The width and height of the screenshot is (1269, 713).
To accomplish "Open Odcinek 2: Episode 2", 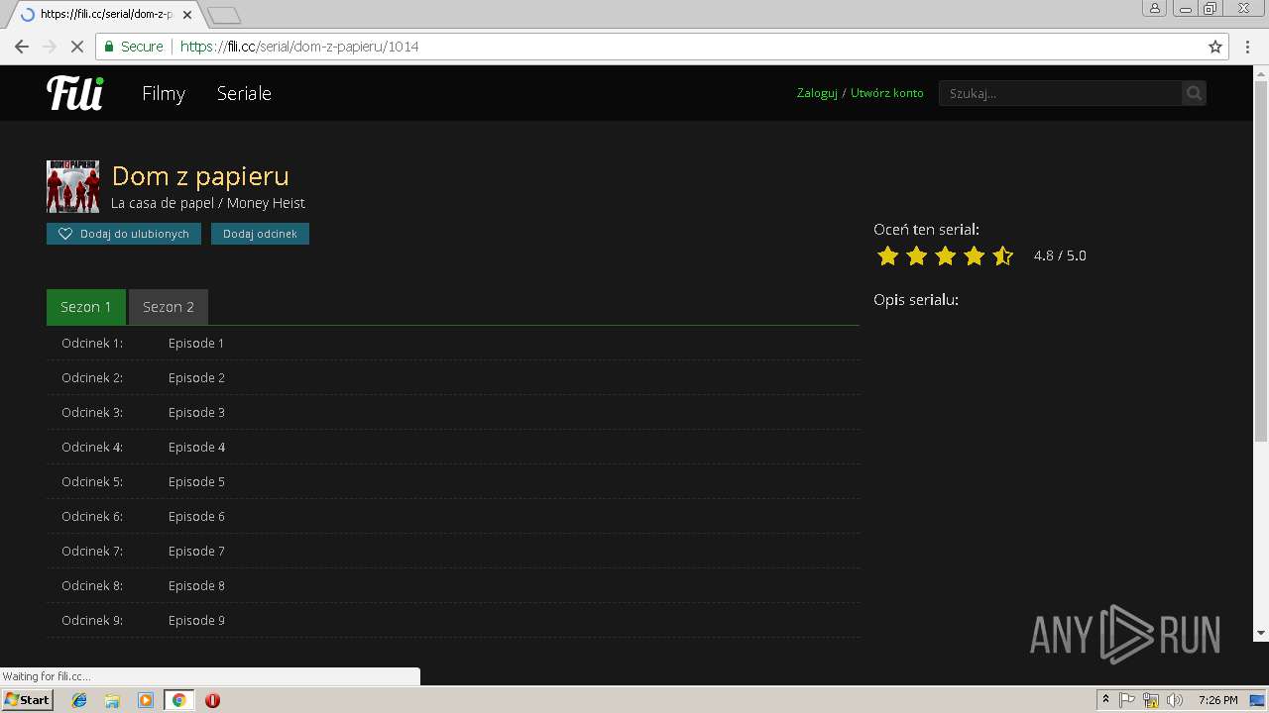I will (x=453, y=377).
